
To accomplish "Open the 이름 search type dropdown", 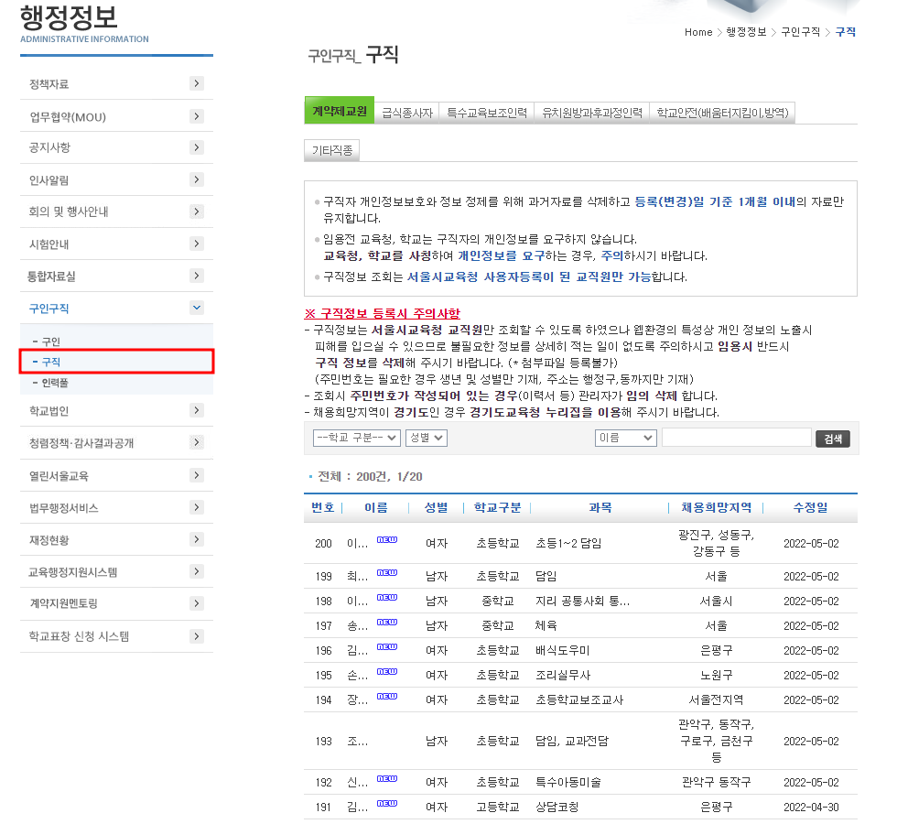I will pos(626,439).
